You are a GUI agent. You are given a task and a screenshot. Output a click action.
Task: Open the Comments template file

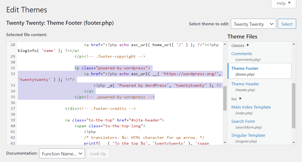(x=241, y=53)
